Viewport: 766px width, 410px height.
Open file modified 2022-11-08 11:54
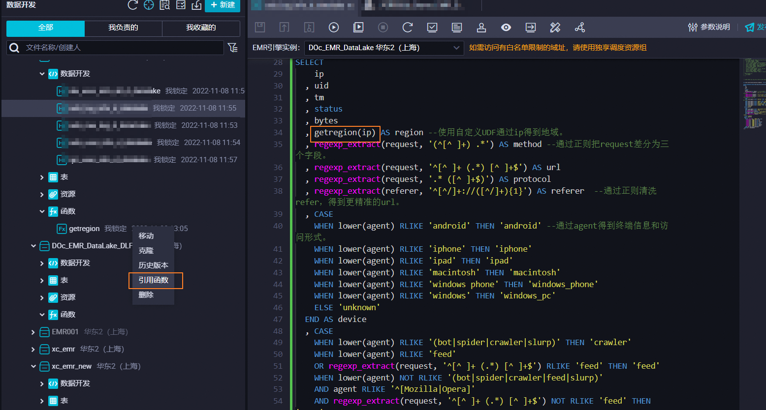[123, 143]
